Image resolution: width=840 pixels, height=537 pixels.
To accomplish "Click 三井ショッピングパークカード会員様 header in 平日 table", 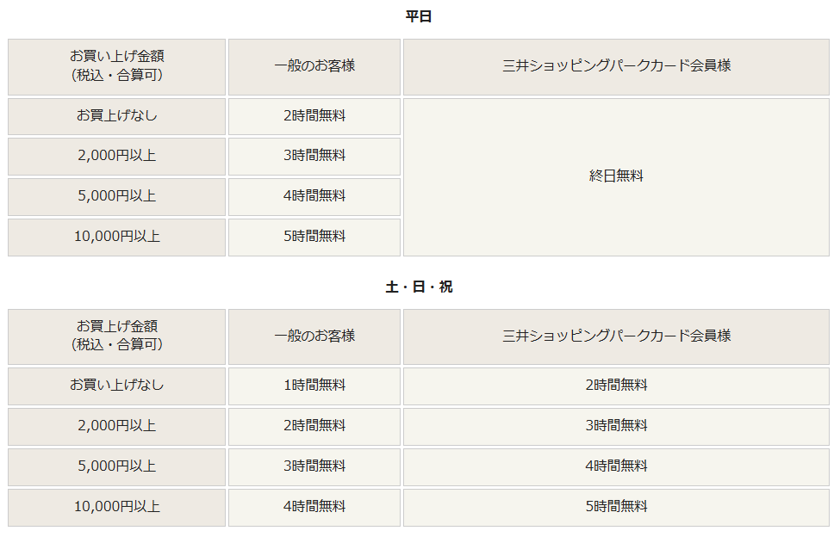I will [x=617, y=65].
